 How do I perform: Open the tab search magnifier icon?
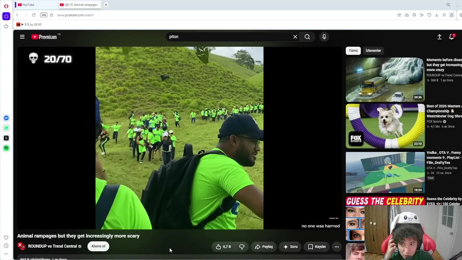coord(448,5)
